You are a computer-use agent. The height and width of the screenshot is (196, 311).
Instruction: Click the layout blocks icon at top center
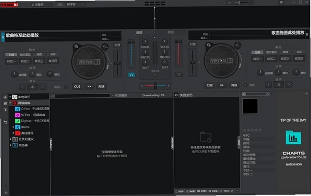coord(155,4)
